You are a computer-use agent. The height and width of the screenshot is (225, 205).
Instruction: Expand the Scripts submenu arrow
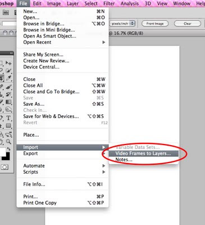[104, 172]
